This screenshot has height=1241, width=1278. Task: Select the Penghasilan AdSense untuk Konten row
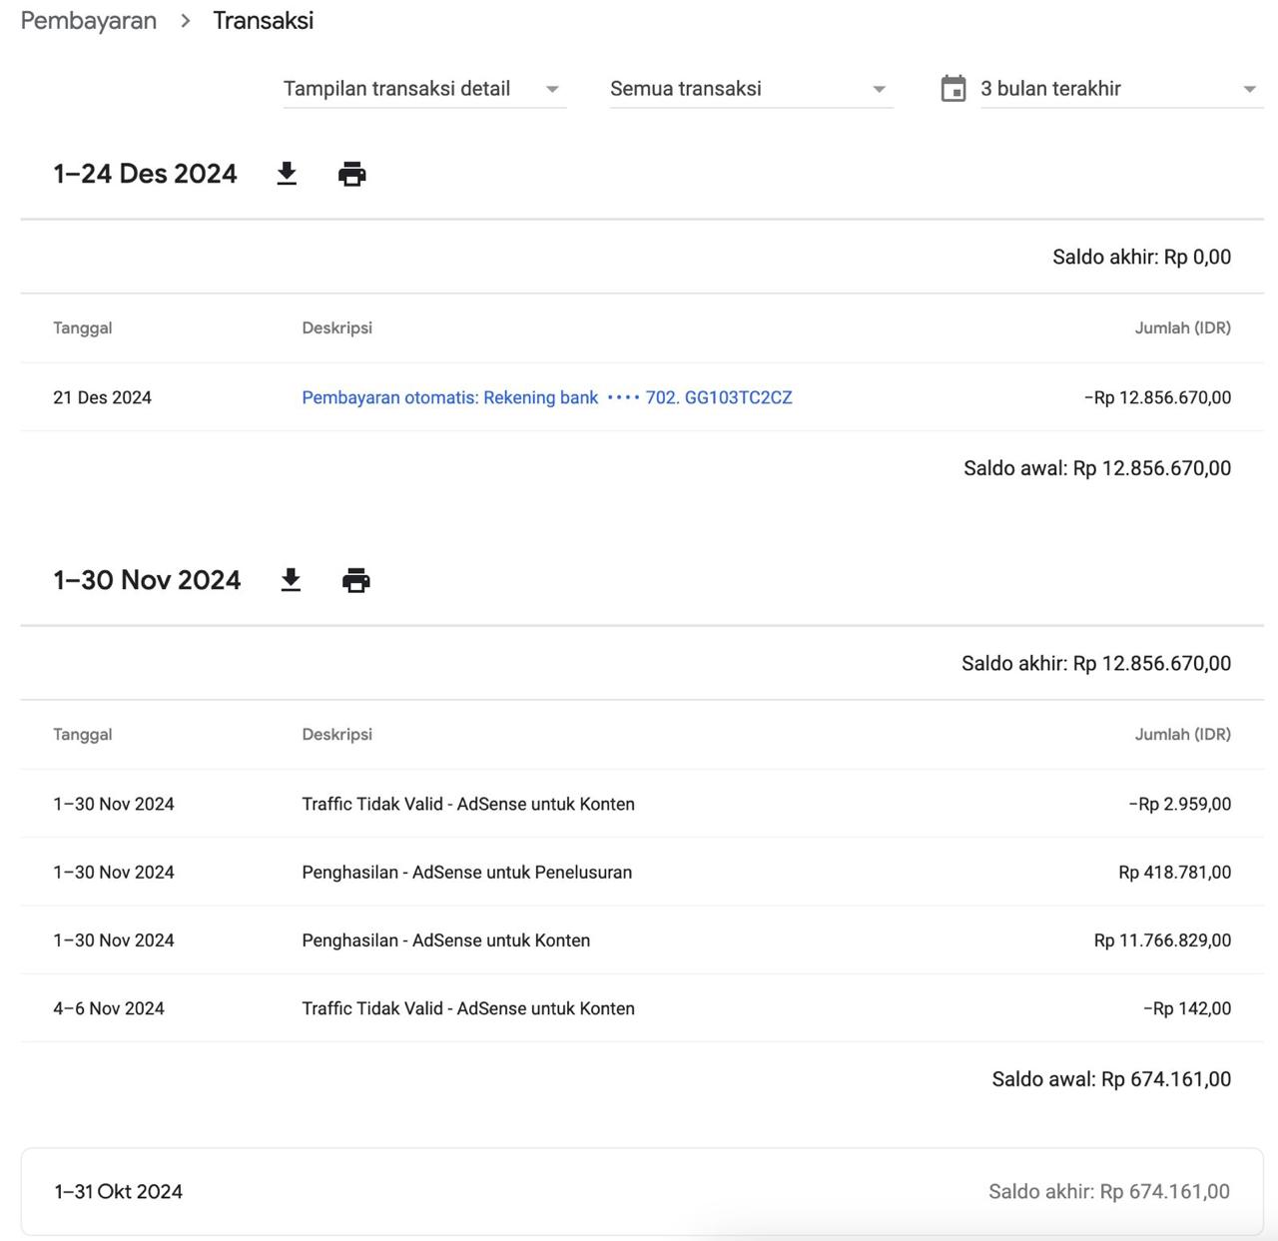[445, 940]
